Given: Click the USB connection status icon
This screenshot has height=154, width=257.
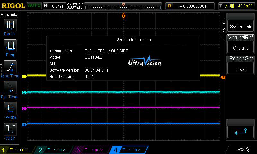Looking at the screenshot, I should pos(241,149).
